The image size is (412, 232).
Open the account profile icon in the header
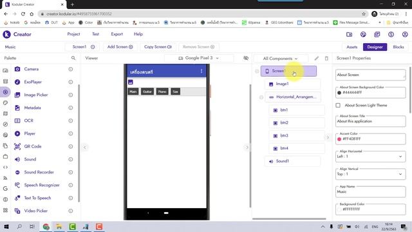pos(405,34)
